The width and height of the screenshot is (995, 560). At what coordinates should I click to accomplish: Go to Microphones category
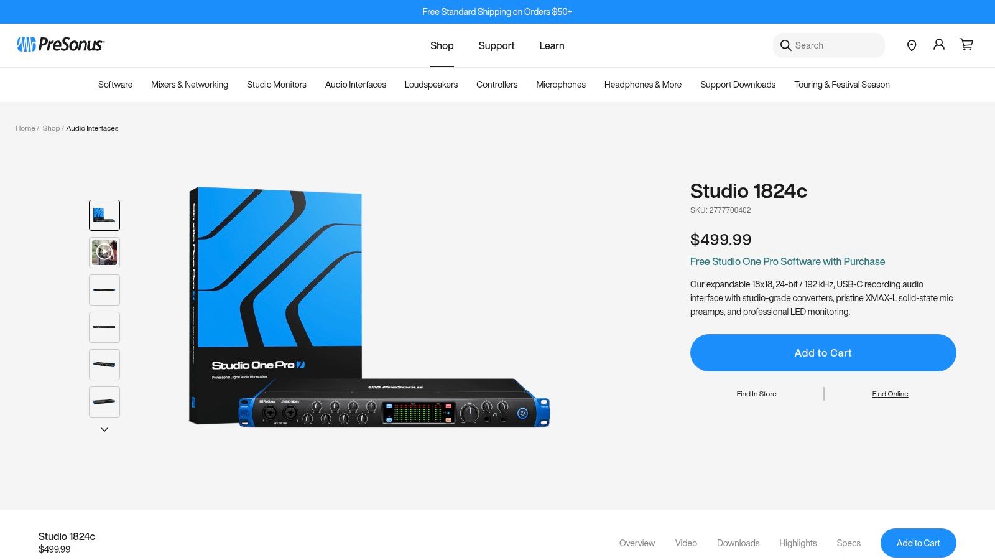(x=561, y=85)
